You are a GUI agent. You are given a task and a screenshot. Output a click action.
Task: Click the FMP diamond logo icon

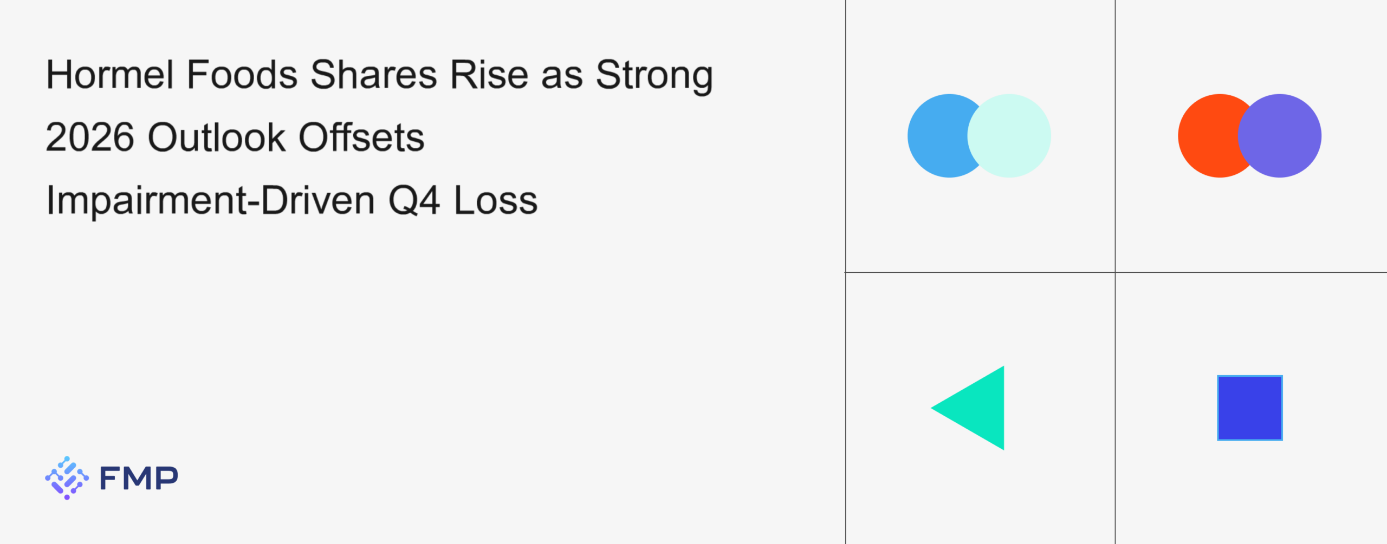coord(67,478)
